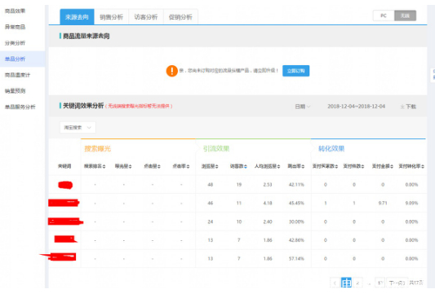Open 商品温度计 in the sidebar
435x298 pixels.
17,75
